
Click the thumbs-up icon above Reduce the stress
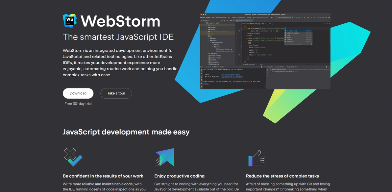click(257, 158)
